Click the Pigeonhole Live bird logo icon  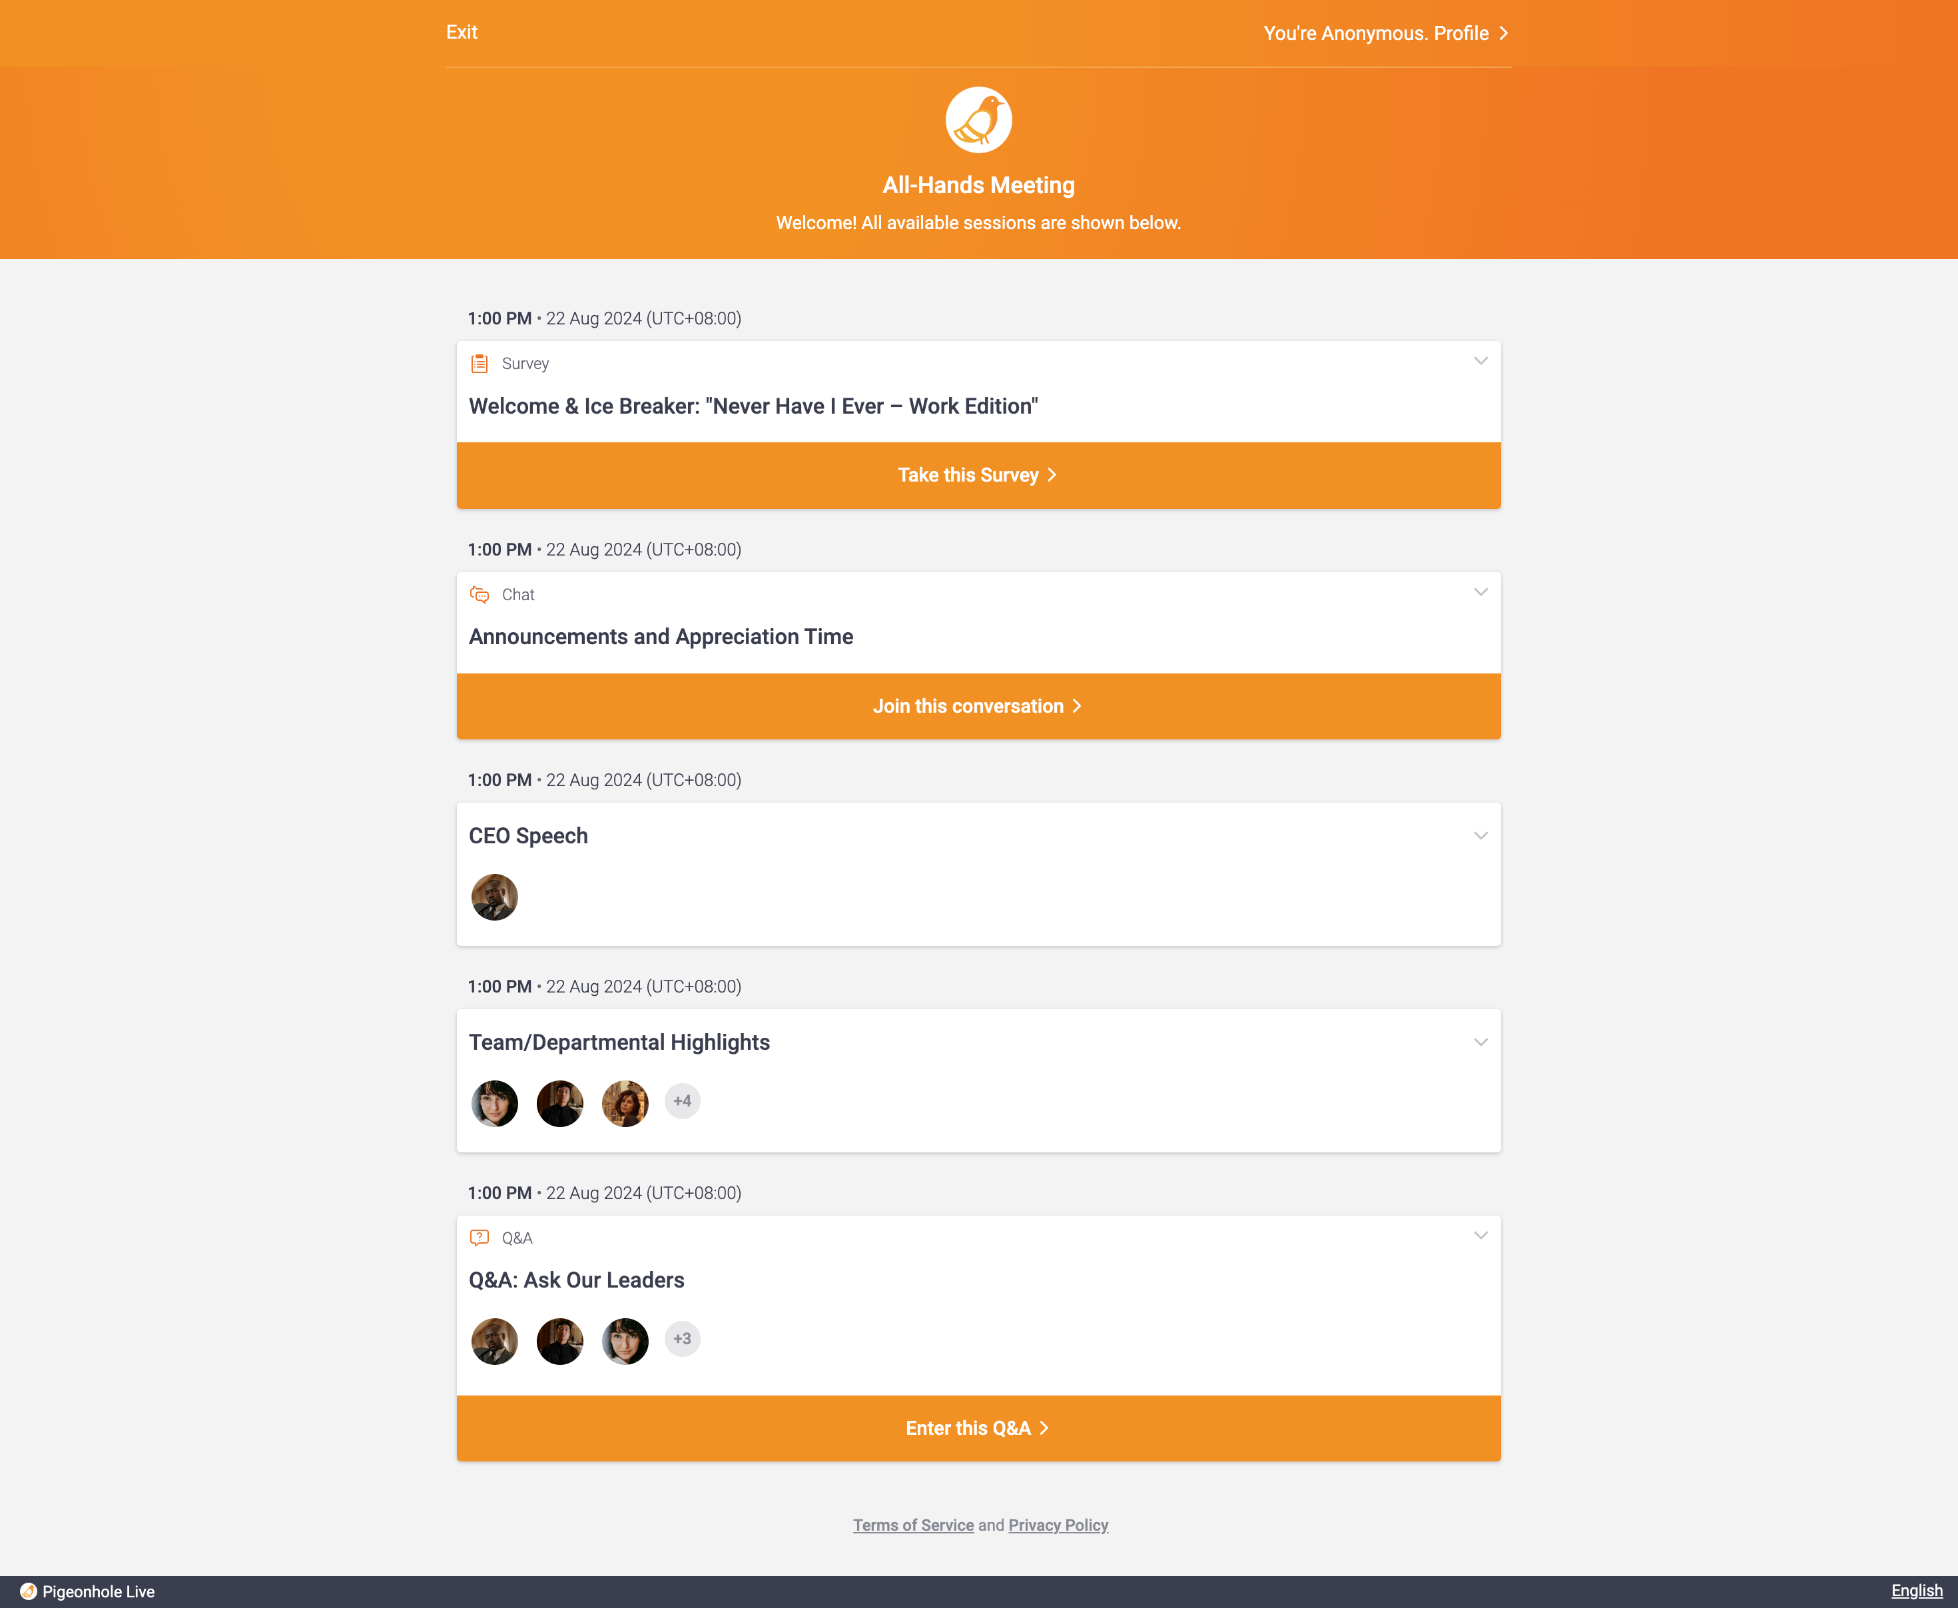pos(979,121)
